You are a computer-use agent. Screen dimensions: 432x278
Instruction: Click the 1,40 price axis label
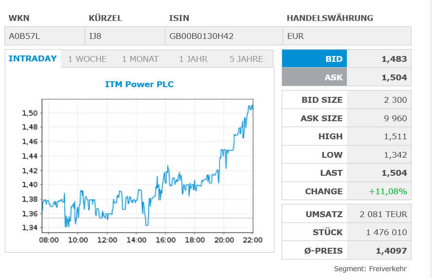point(30,185)
